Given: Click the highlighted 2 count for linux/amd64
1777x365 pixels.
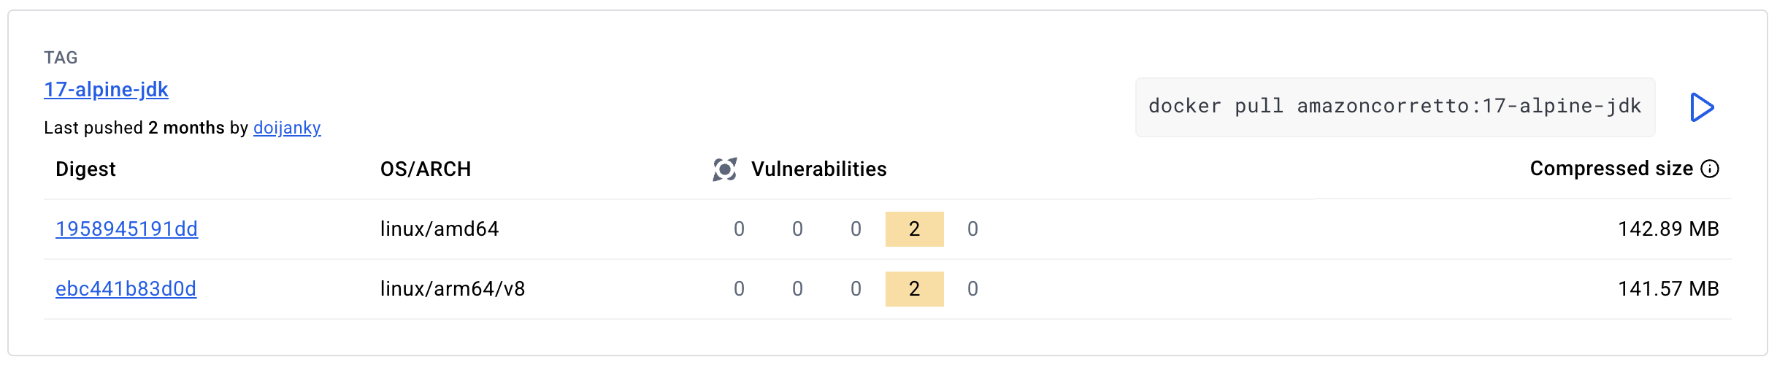Looking at the screenshot, I should [914, 229].
